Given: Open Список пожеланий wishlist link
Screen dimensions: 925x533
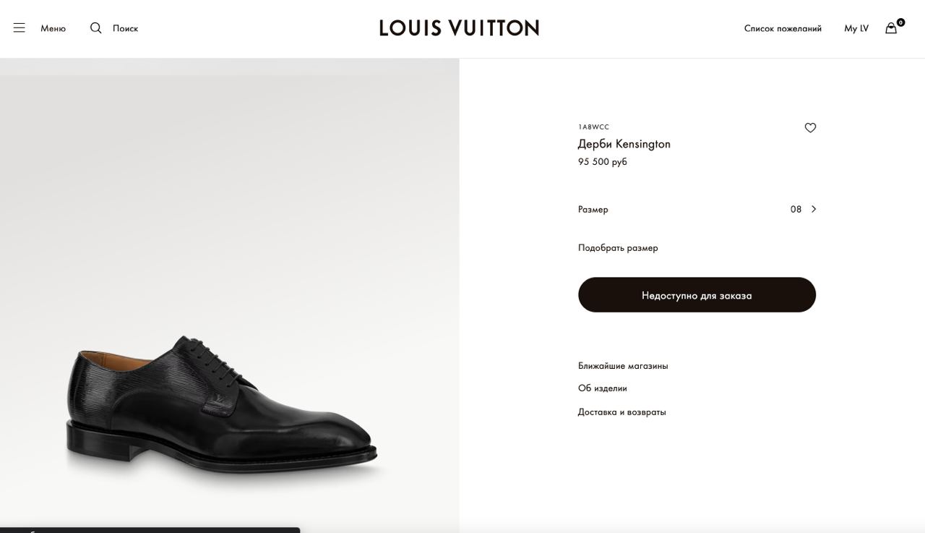Looking at the screenshot, I should coord(783,28).
